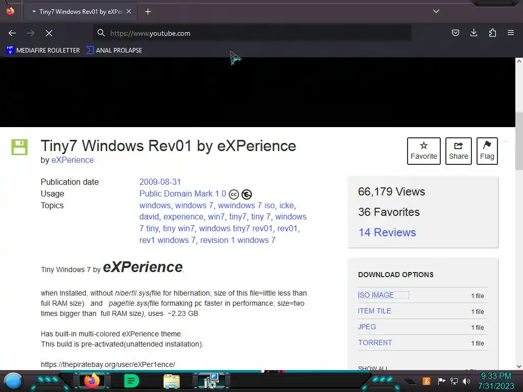Click the address bar URL field
This screenshot has height=392, width=523.
(x=252, y=33)
